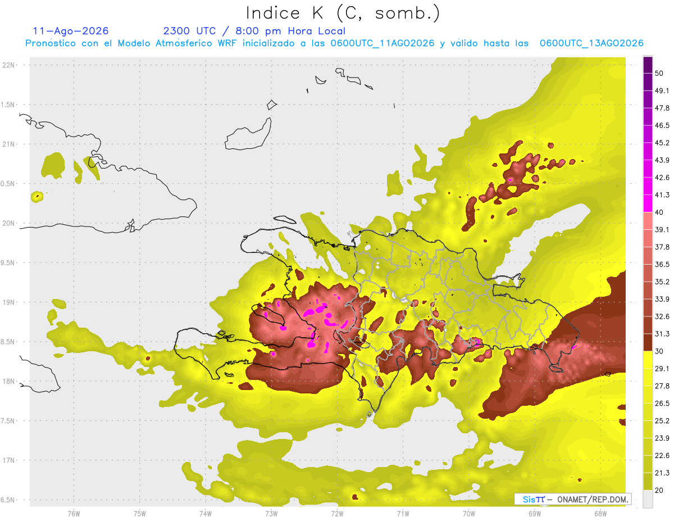This screenshot has width=674, height=521.
Task: Select the '11-Ago-2026' date label
Action: [x=71, y=31]
